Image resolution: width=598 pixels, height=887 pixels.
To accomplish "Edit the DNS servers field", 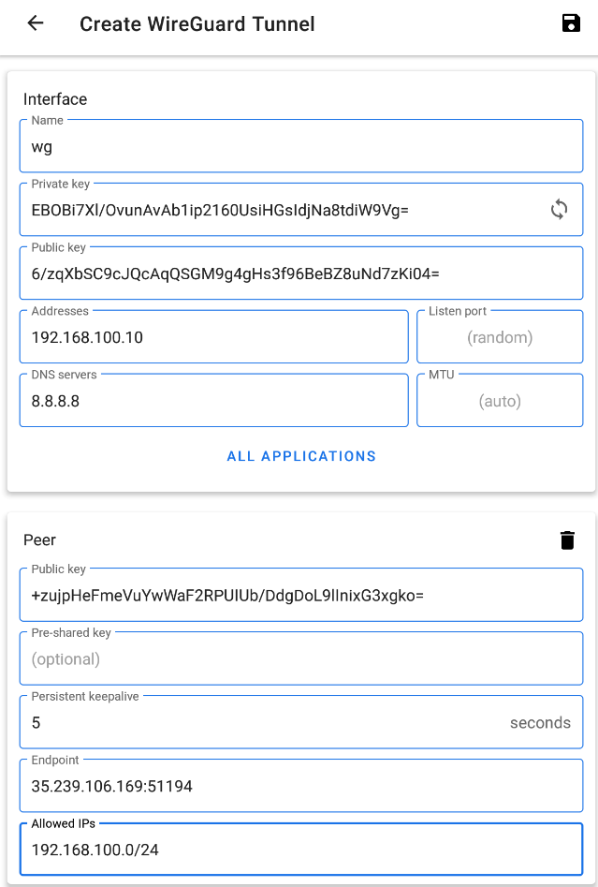I will click(213, 401).
